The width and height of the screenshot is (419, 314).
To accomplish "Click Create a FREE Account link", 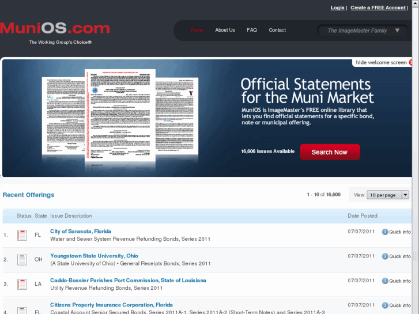I will tap(378, 7).
